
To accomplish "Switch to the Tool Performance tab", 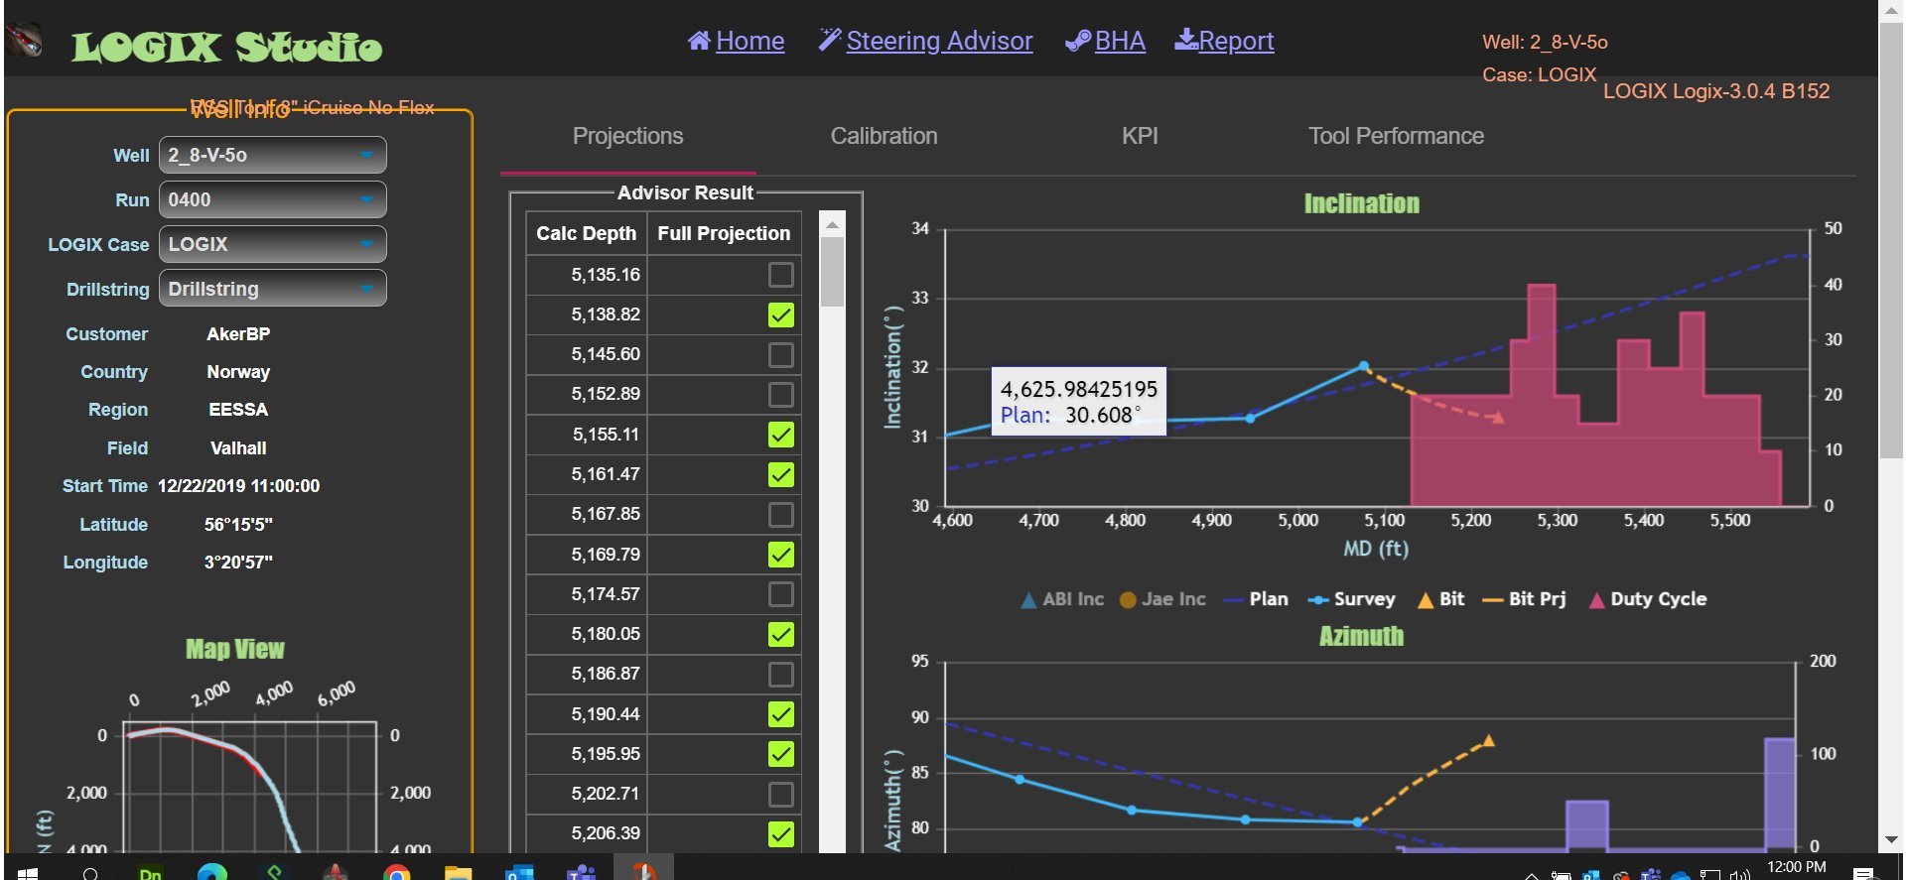I will (x=1396, y=136).
